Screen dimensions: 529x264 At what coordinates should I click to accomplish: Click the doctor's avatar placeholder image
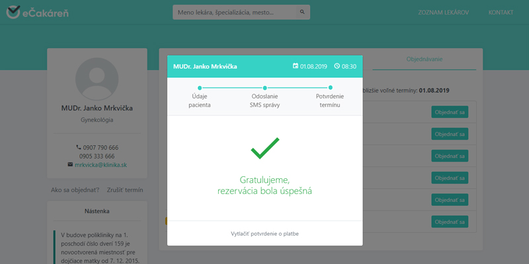coord(97,79)
